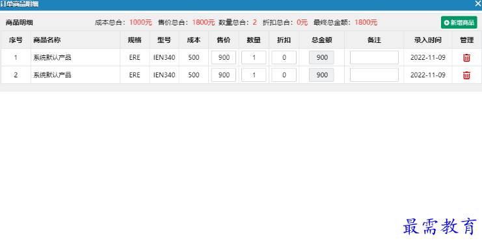Viewport: 482px width, 247px height.
Task: Click the ERE spec cell in row 1
Action: (x=135, y=57)
